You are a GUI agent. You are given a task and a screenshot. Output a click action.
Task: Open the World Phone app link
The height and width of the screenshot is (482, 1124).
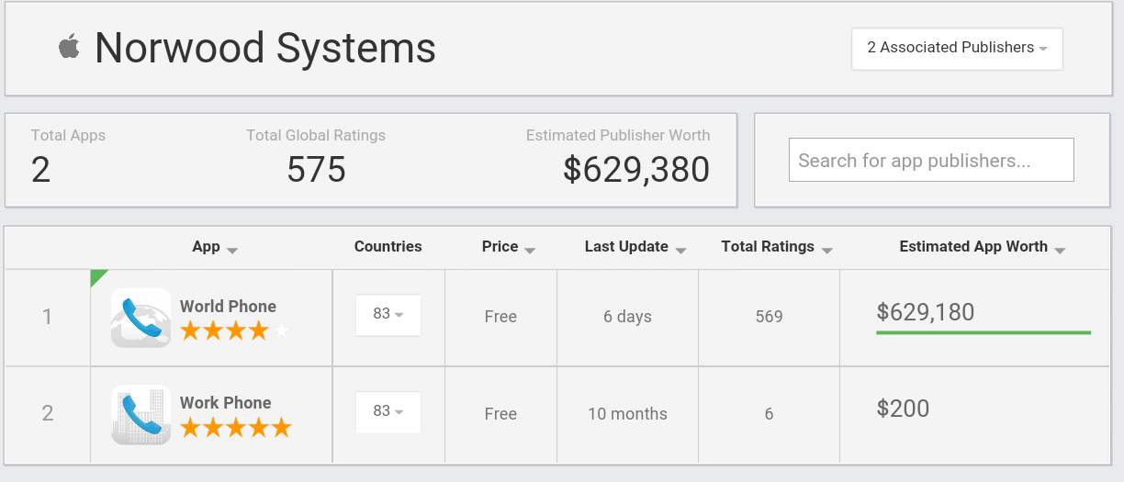(x=228, y=307)
